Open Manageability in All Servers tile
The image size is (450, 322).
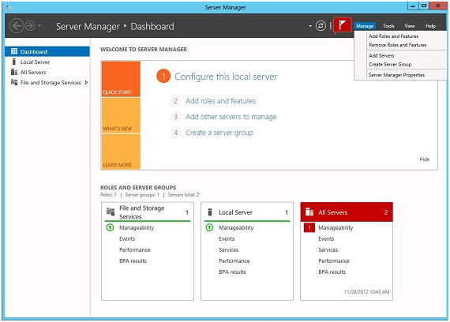[336, 228]
